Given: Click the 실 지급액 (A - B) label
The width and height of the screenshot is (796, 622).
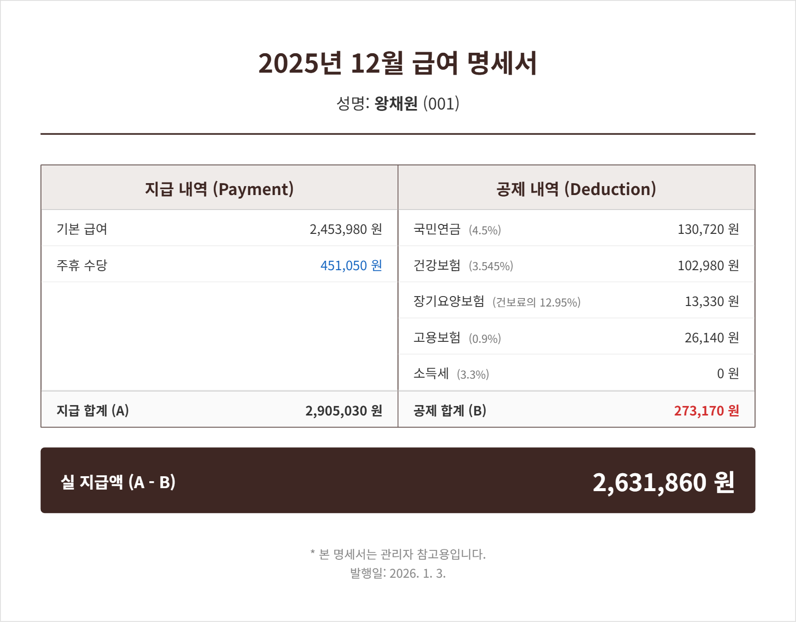Looking at the screenshot, I should coord(118,482).
